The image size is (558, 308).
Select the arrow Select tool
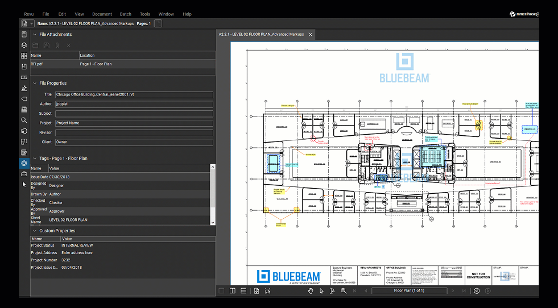click(322, 291)
